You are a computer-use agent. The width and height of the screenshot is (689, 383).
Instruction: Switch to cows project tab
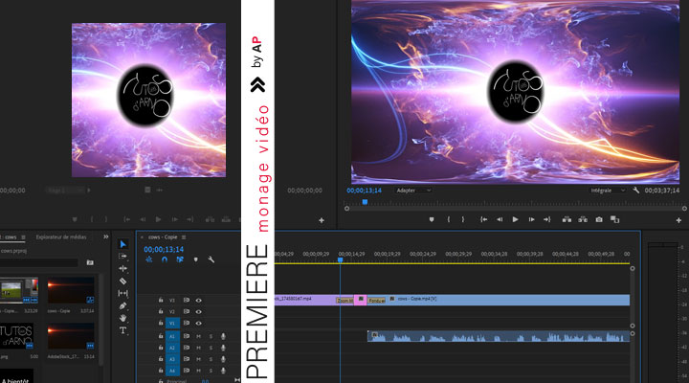(x=9, y=237)
